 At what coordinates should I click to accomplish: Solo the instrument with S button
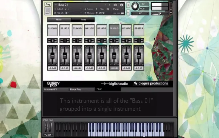128,5
